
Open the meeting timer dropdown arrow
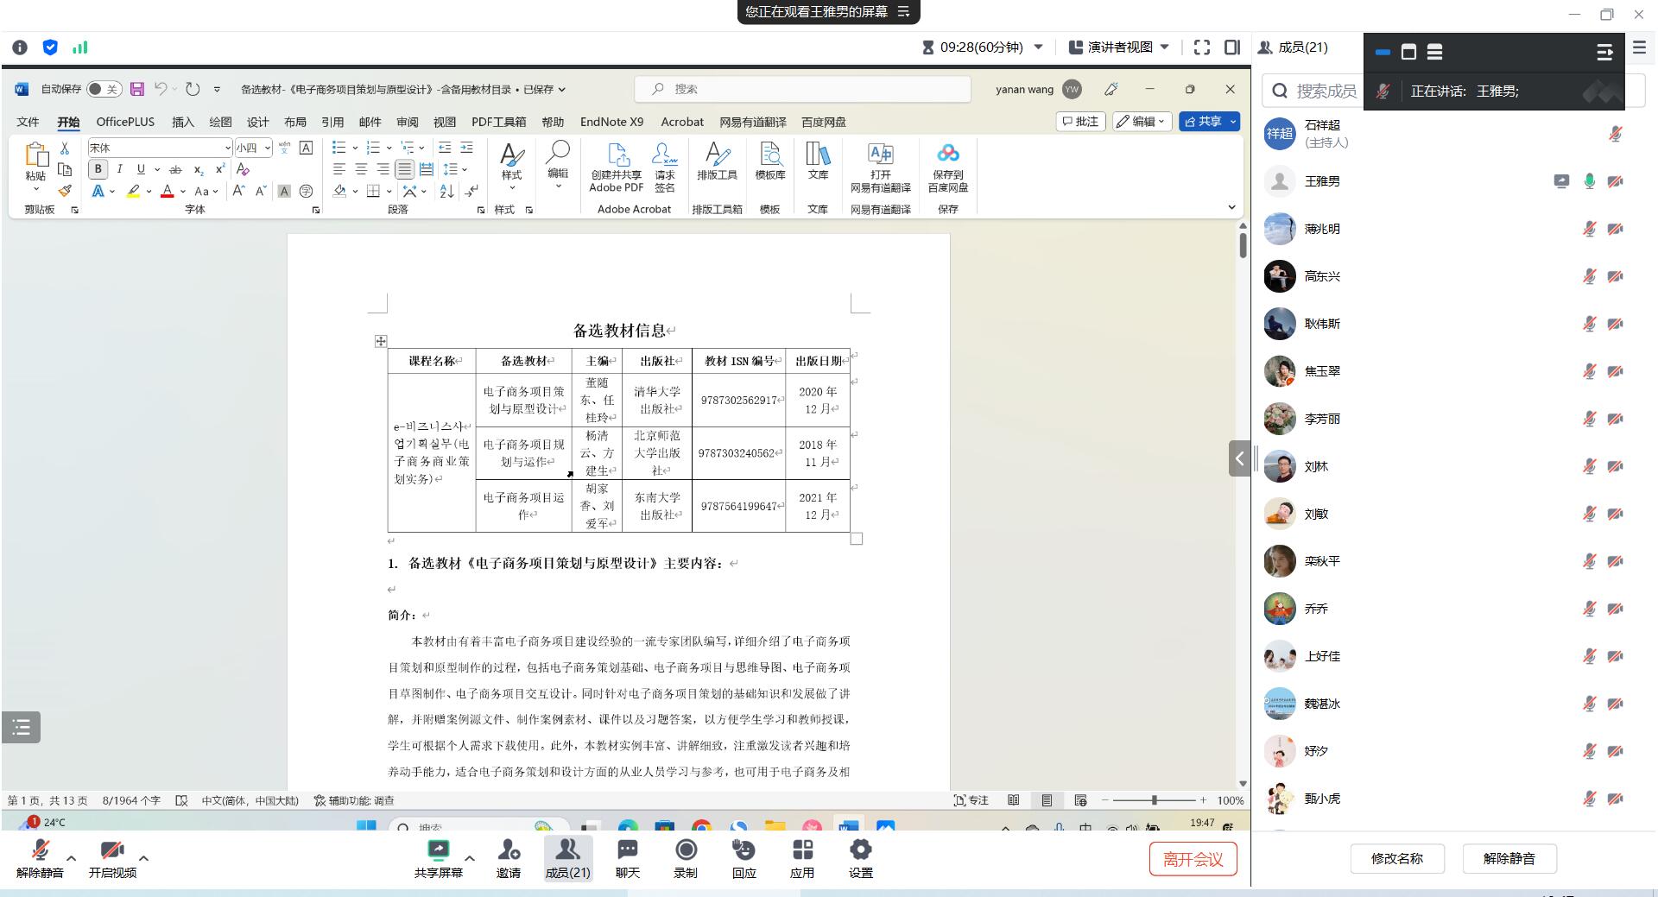pos(1039,47)
